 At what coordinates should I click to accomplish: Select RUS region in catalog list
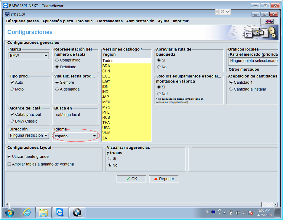[126, 118]
